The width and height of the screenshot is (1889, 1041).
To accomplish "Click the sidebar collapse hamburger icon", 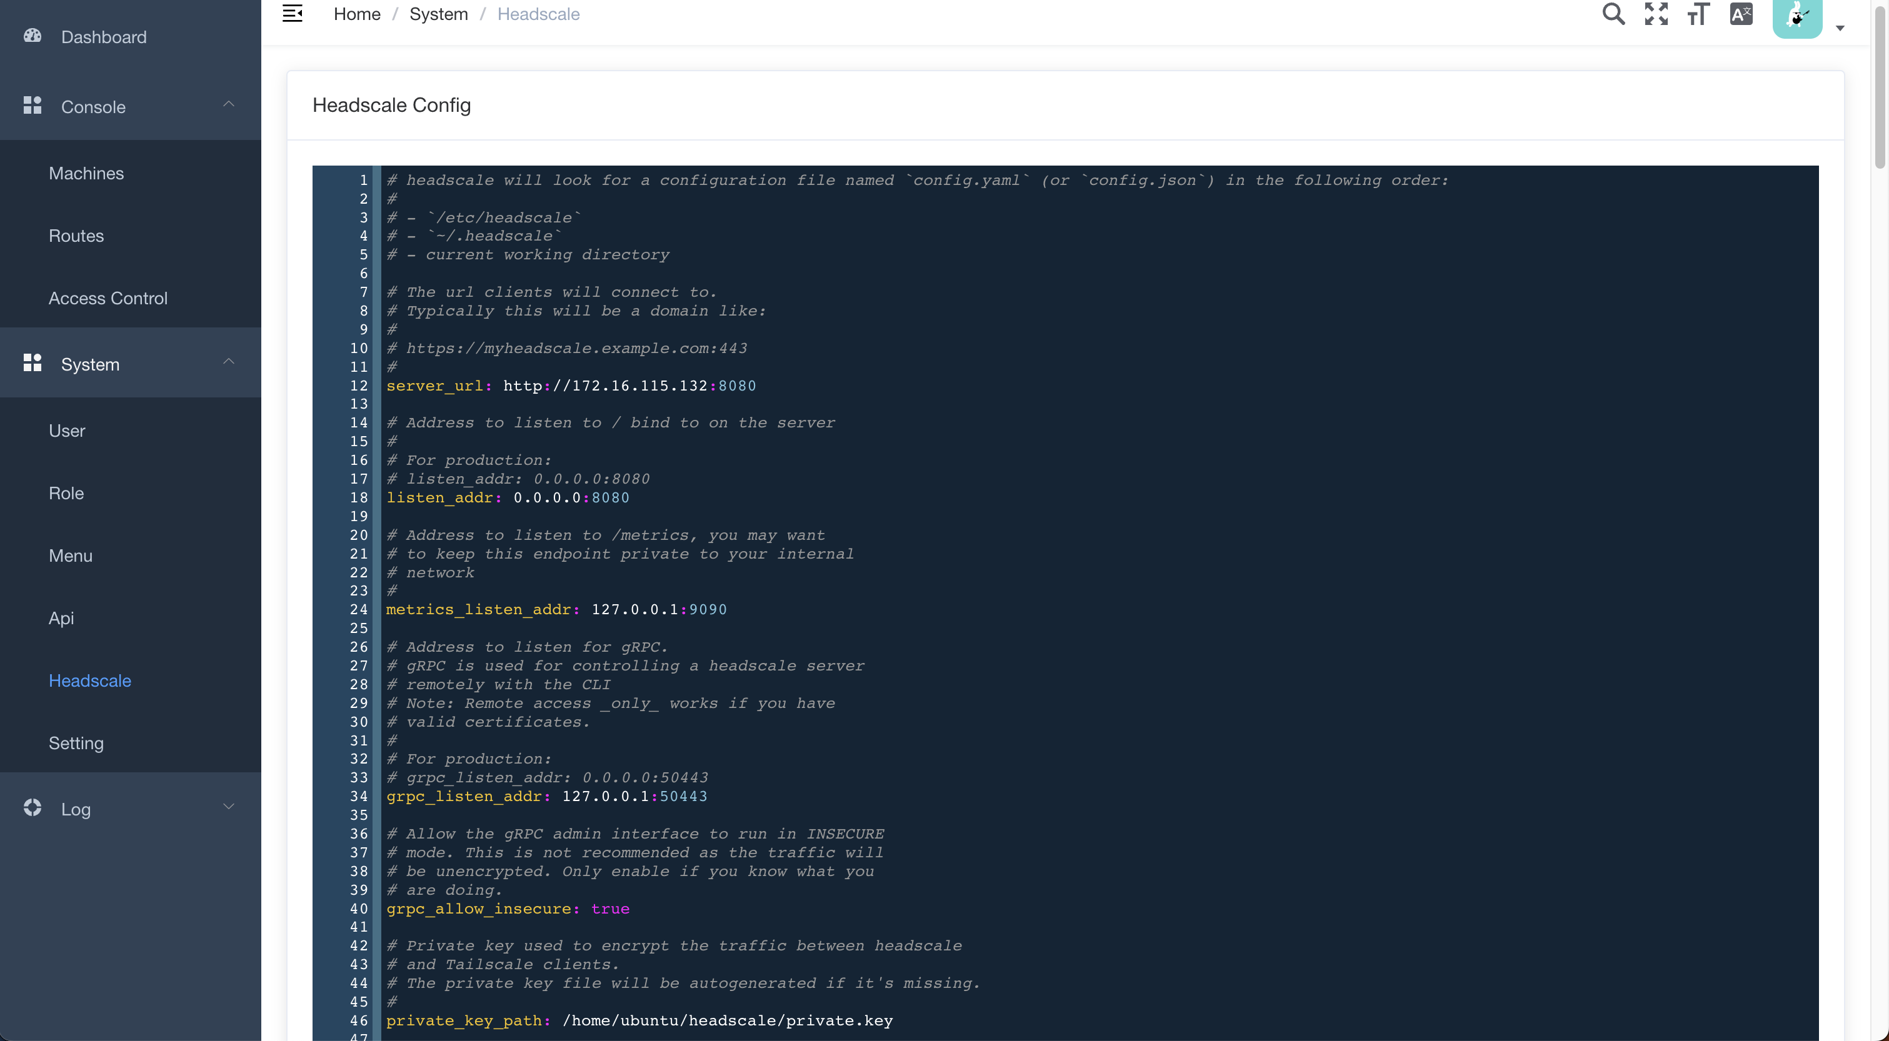I will point(292,14).
